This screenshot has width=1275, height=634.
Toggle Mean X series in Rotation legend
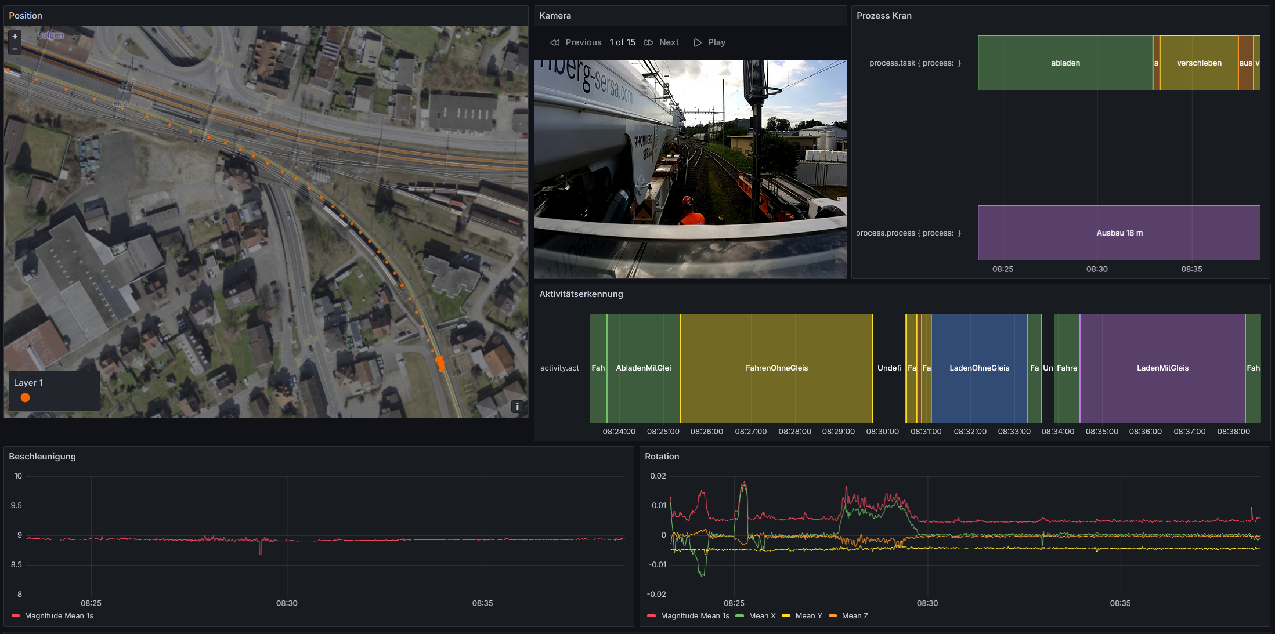coord(762,616)
